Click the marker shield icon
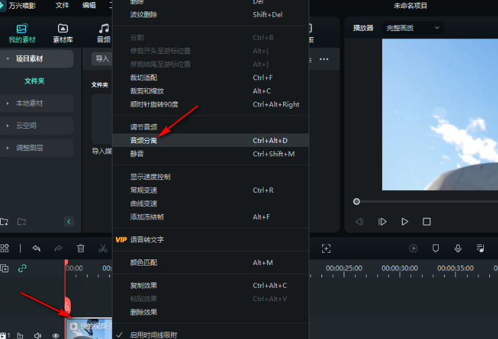This screenshot has width=498, height=339. point(436,248)
